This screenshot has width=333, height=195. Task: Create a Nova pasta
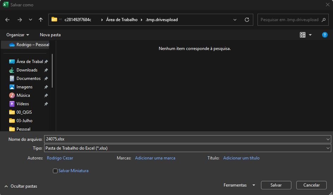point(50,35)
